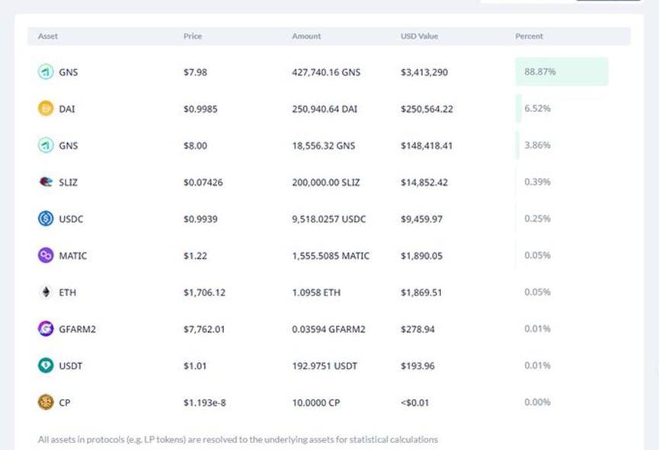Click the $7,762.01 GFARM2 price
This screenshot has height=450, width=659.
coord(204,329)
